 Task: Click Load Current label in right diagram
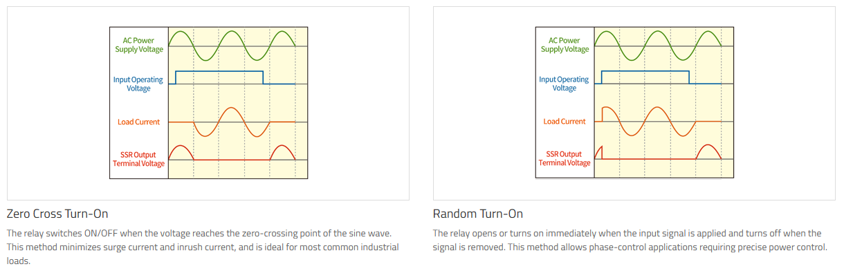pos(565,122)
